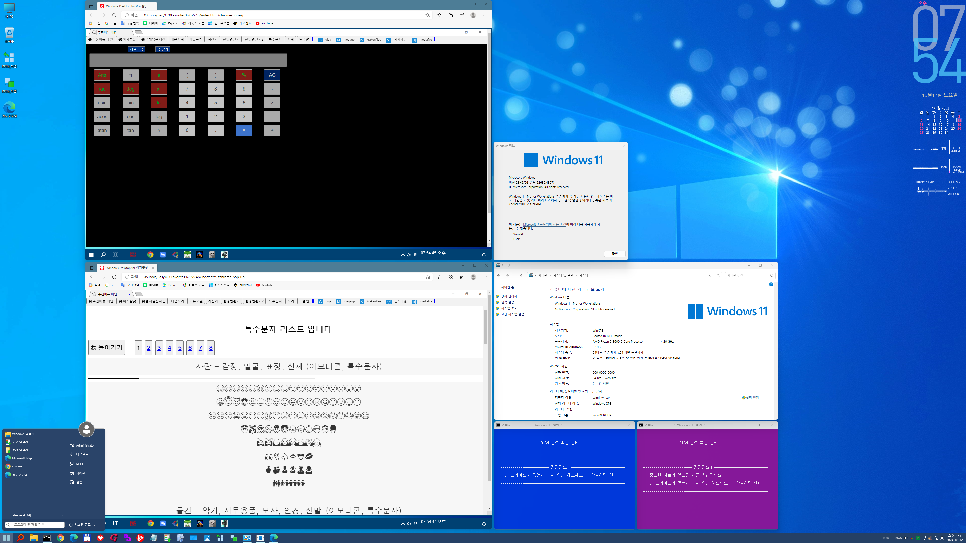Click 확인 in the Windows 정보 dialog

(615, 254)
